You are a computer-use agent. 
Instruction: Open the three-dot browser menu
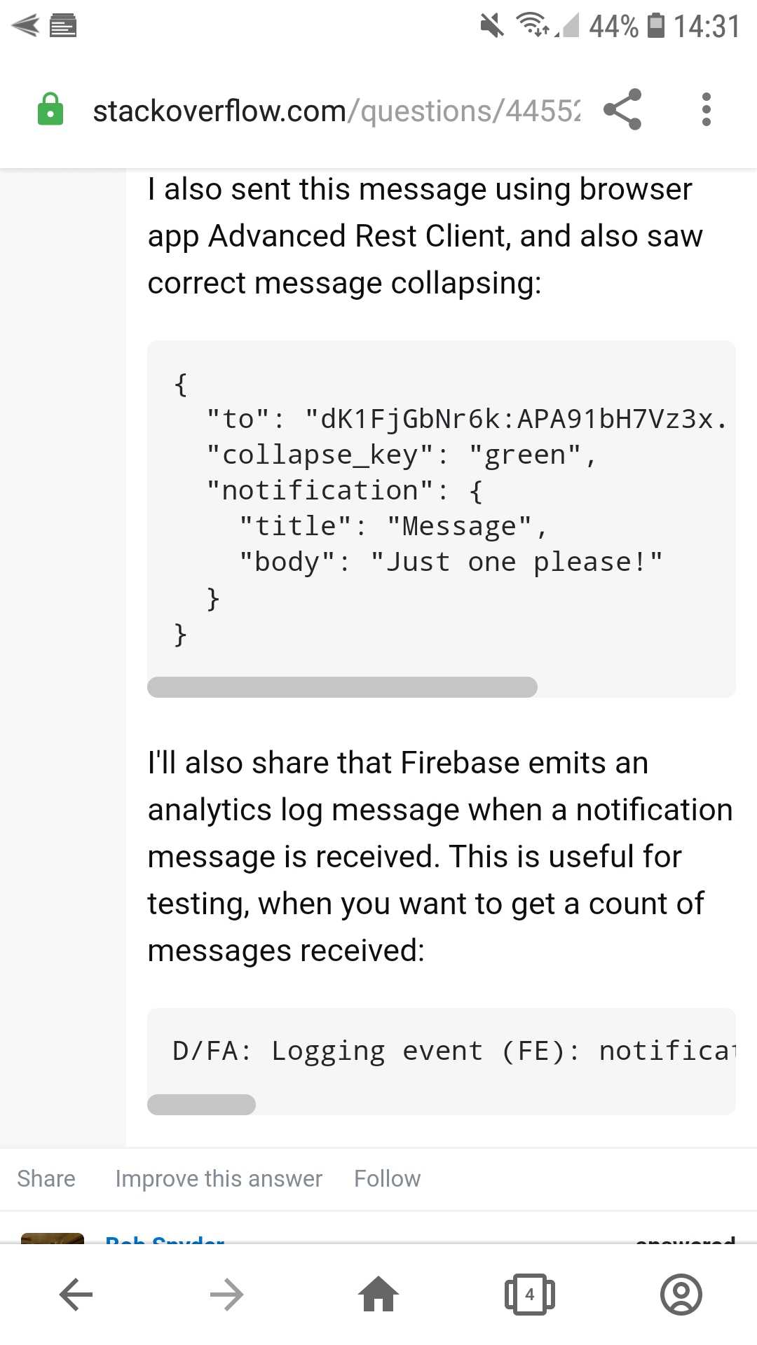[x=706, y=109]
